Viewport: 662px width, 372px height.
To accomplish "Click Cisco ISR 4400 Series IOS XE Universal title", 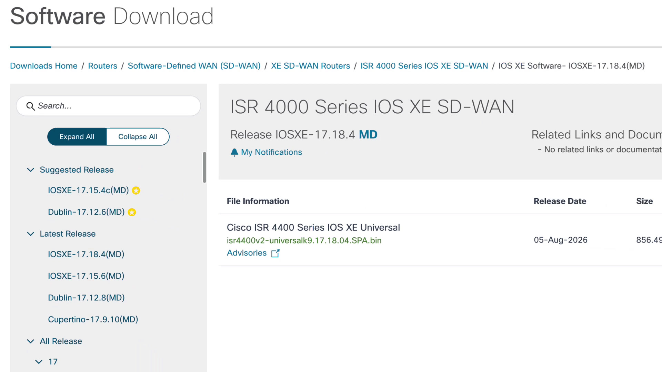I will coord(313,227).
